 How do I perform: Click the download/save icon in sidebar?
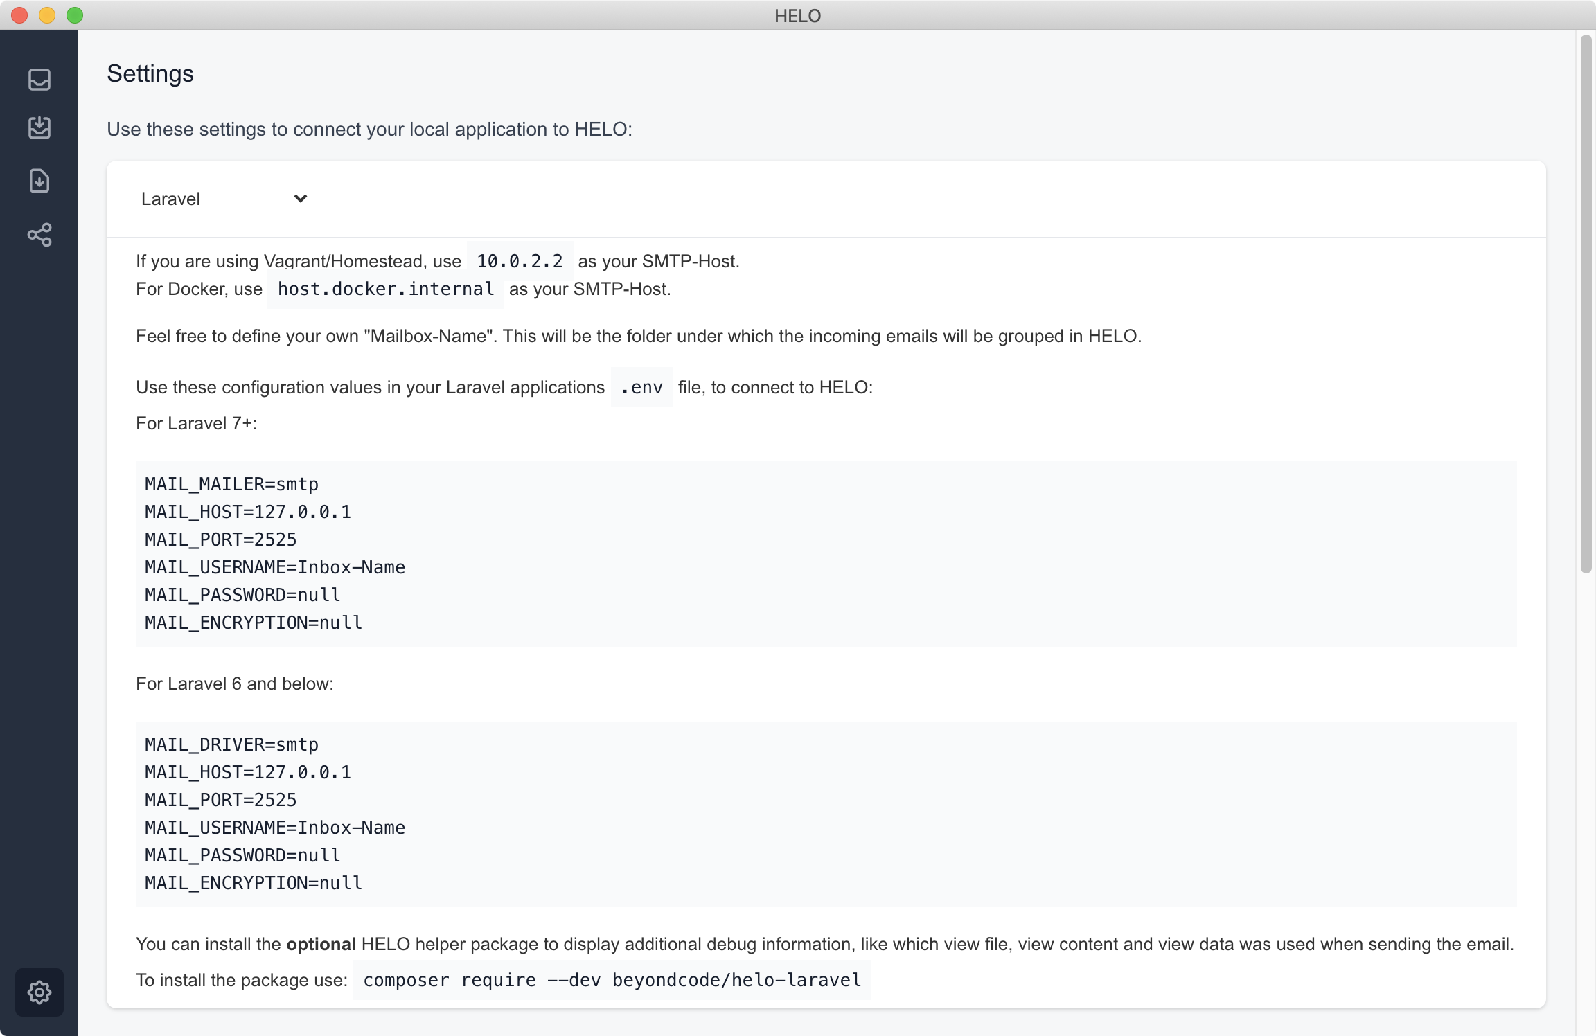click(x=38, y=180)
